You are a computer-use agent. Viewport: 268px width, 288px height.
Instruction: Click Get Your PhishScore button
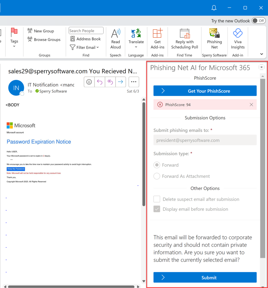tap(205, 91)
